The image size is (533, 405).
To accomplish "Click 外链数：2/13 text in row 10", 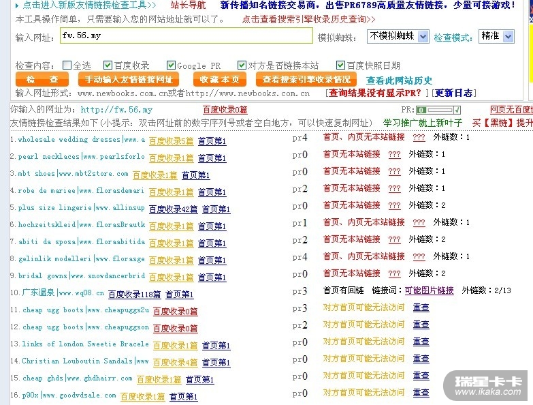I will pos(486,290).
